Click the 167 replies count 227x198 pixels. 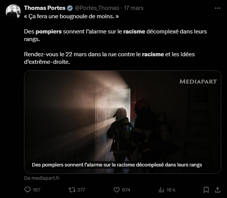(x=37, y=190)
